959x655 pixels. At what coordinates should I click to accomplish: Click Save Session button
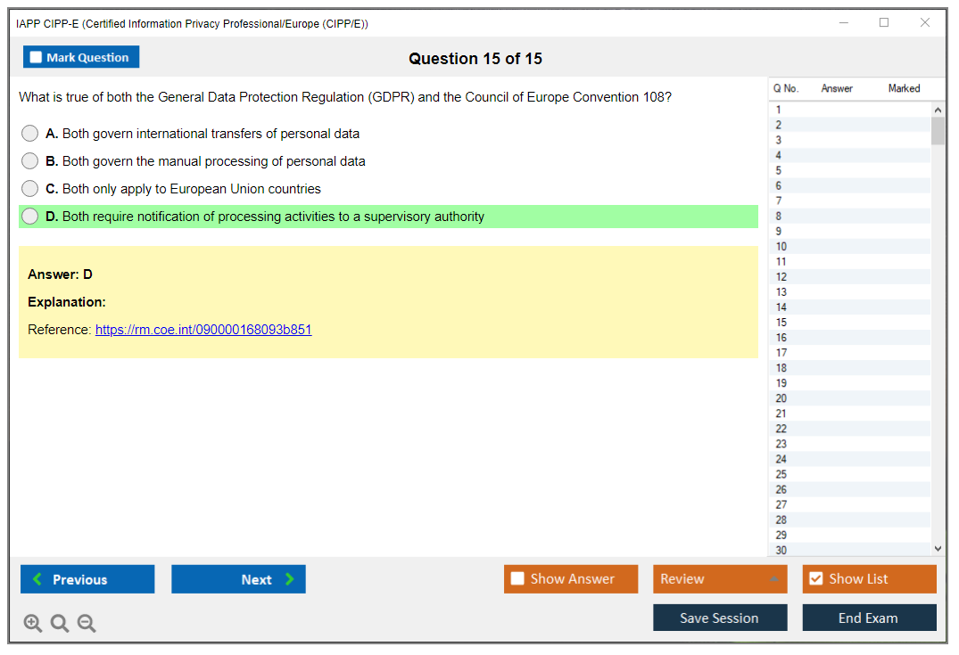720,618
